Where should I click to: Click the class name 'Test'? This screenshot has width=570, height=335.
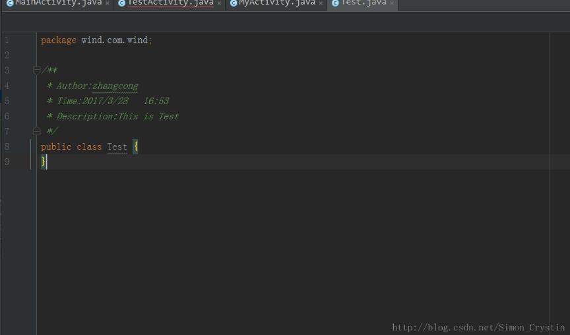(x=117, y=147)
